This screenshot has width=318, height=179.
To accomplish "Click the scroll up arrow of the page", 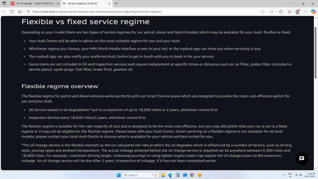I will [x=315, y=18].
